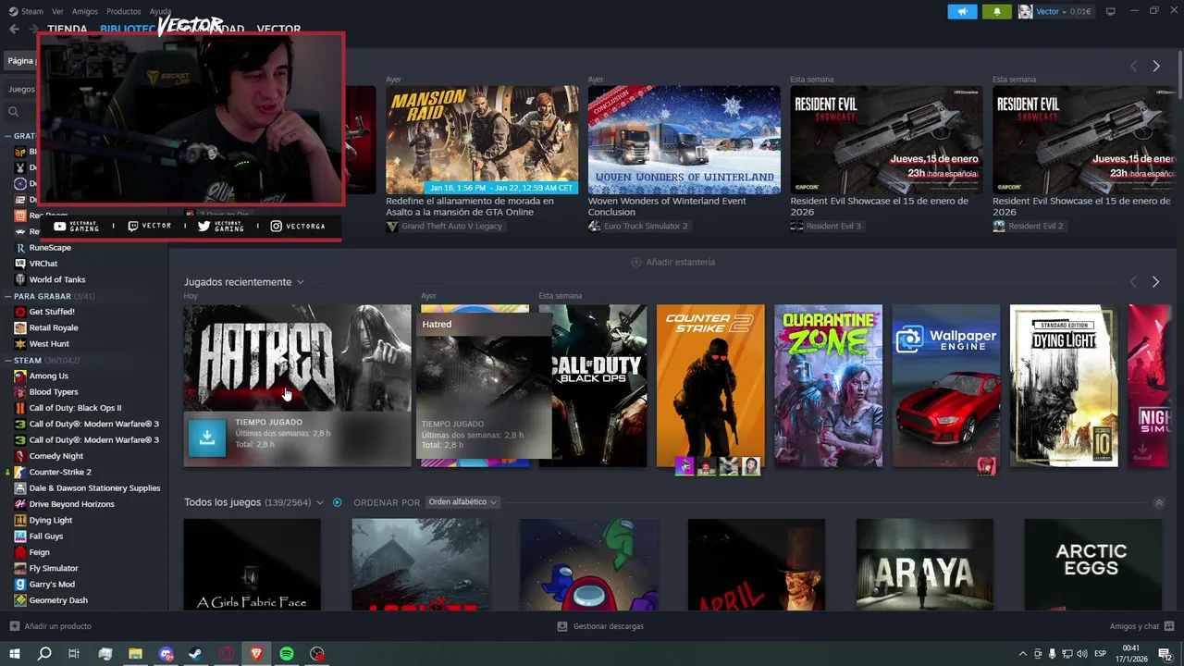Open Discord from the taskbar
Viewport: 1184px width, 666px height.
[166, 654]
